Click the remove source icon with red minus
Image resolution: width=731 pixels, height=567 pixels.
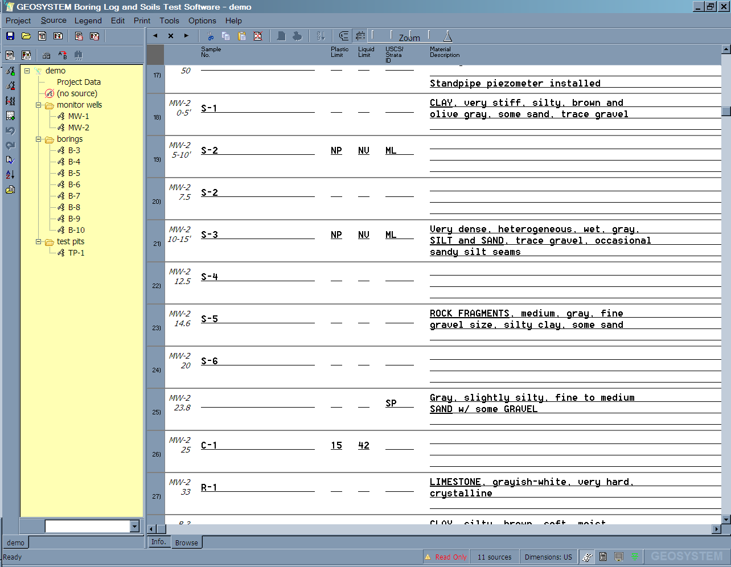[10, 86]
